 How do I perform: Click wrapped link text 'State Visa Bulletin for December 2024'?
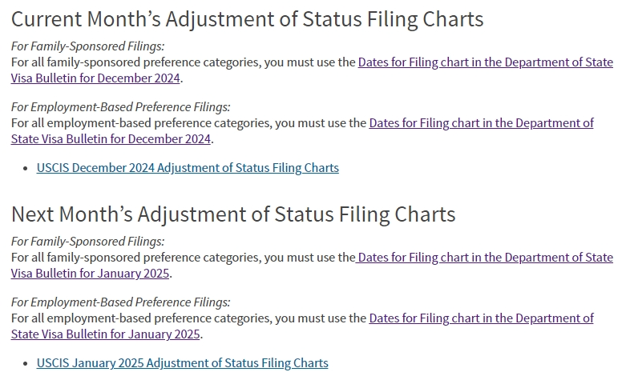pos(111,139)
